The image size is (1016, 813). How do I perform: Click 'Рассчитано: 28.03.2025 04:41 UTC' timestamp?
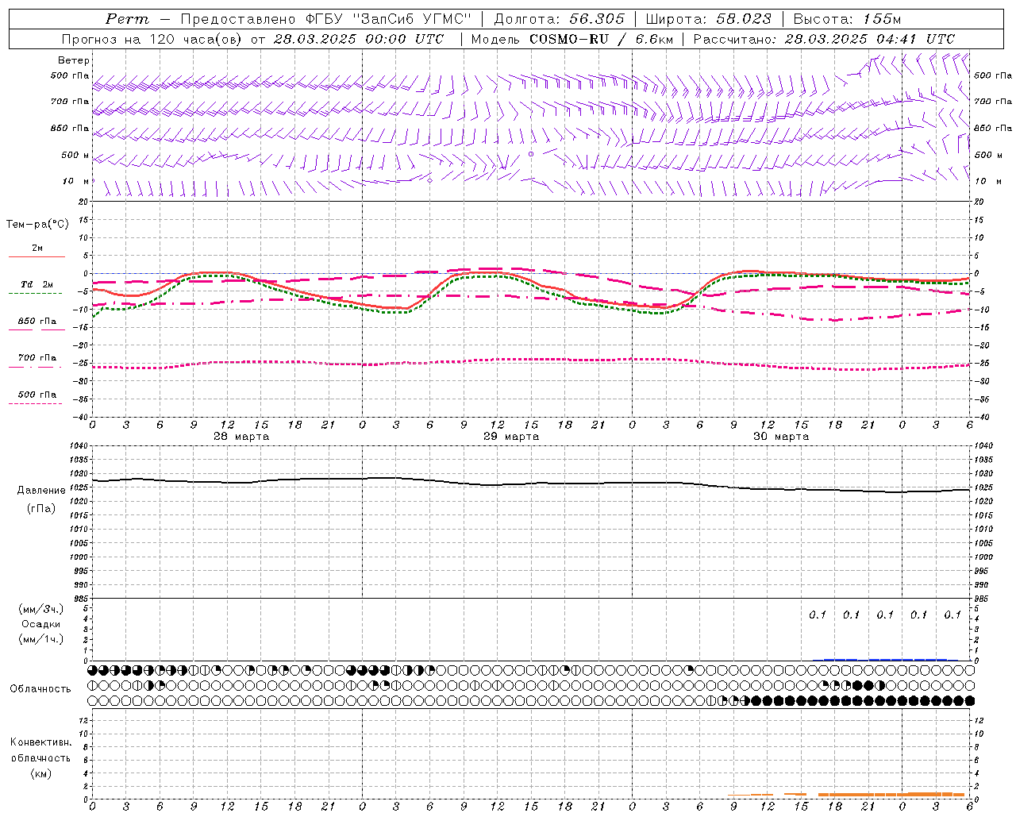[824, 39]
